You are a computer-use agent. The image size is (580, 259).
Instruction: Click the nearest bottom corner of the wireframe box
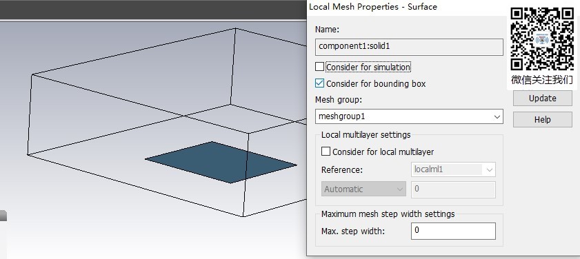(243, 216)
